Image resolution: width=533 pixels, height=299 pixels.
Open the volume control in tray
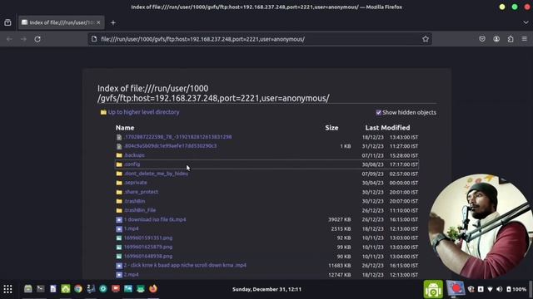click(500, 289)
